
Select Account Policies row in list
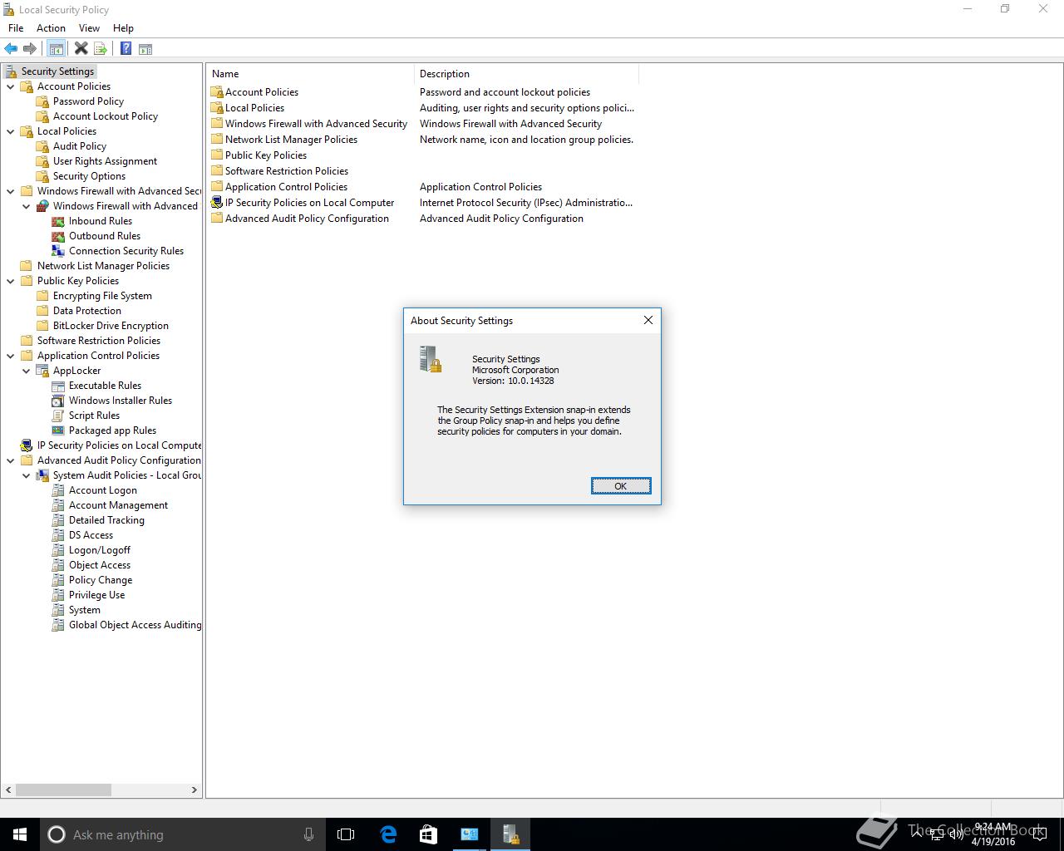click(422, 92)
